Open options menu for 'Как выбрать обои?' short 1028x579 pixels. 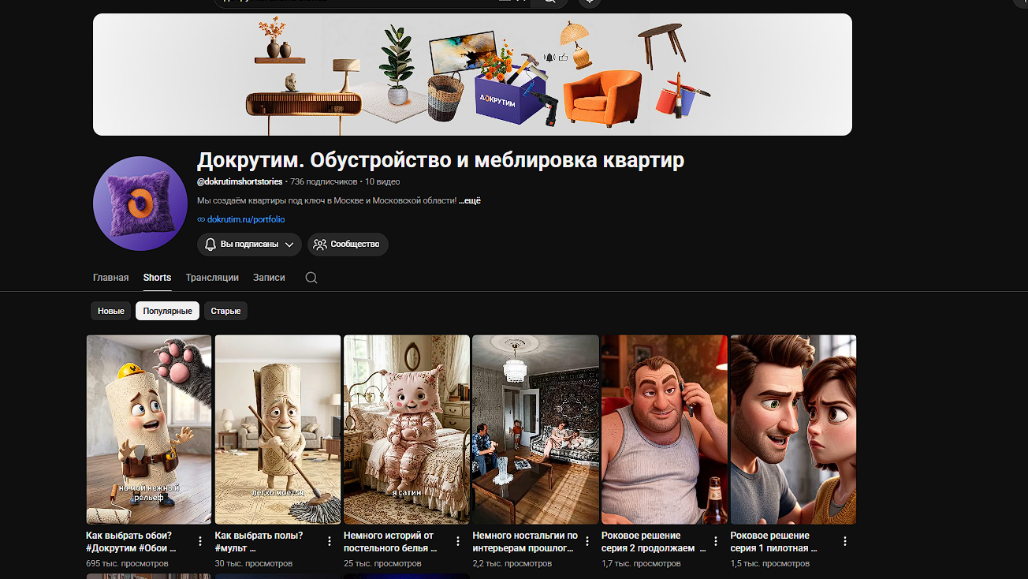[200, 541]
